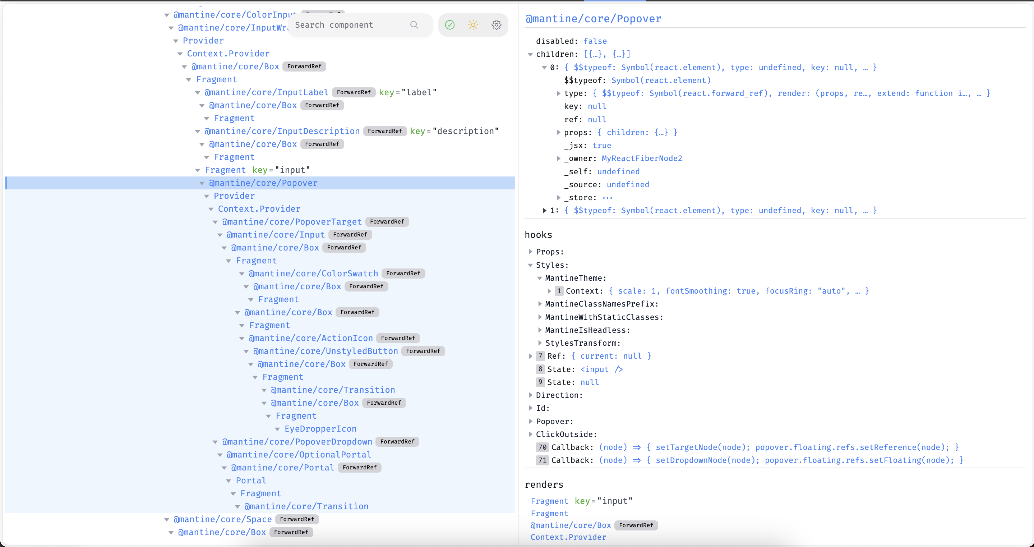Select the Context.Provider under Popover
The width and height of the screenshot is (1034, 547).
point(259,209)
